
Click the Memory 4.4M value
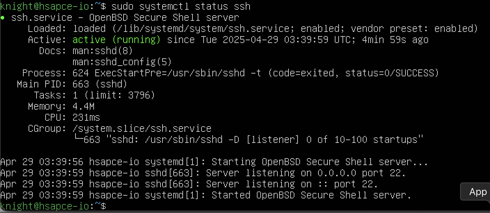click(x=83, y=106)
